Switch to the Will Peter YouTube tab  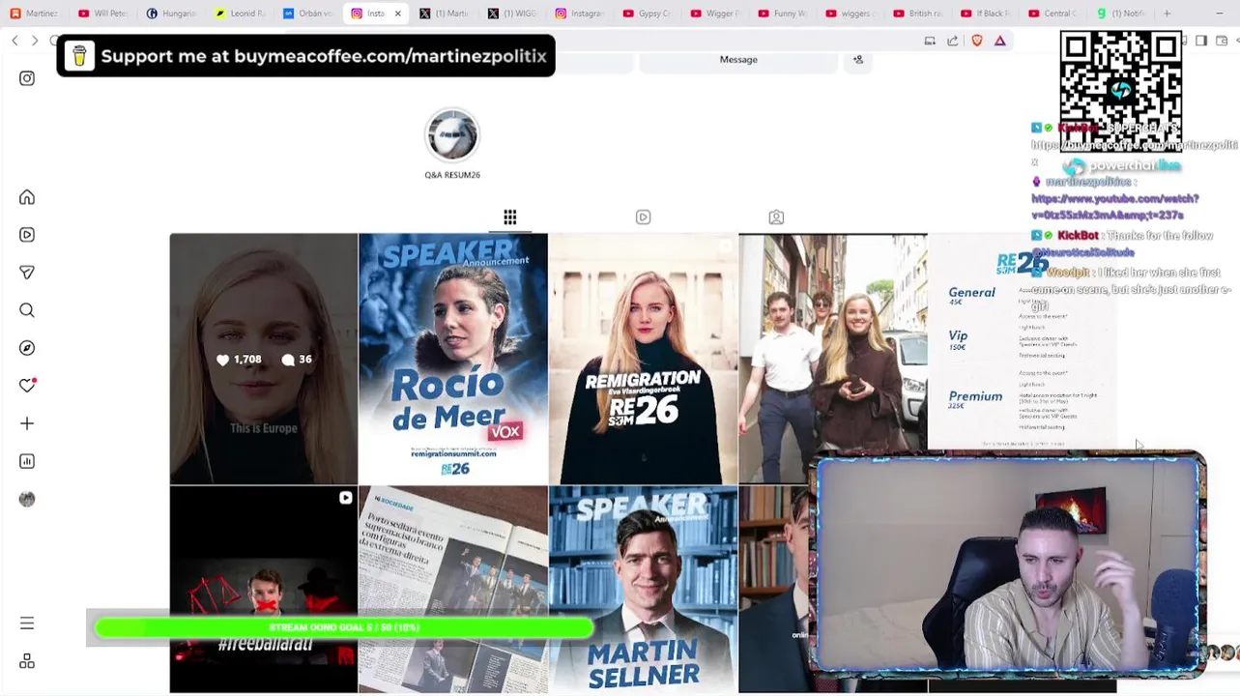click(x=103, y=14)
